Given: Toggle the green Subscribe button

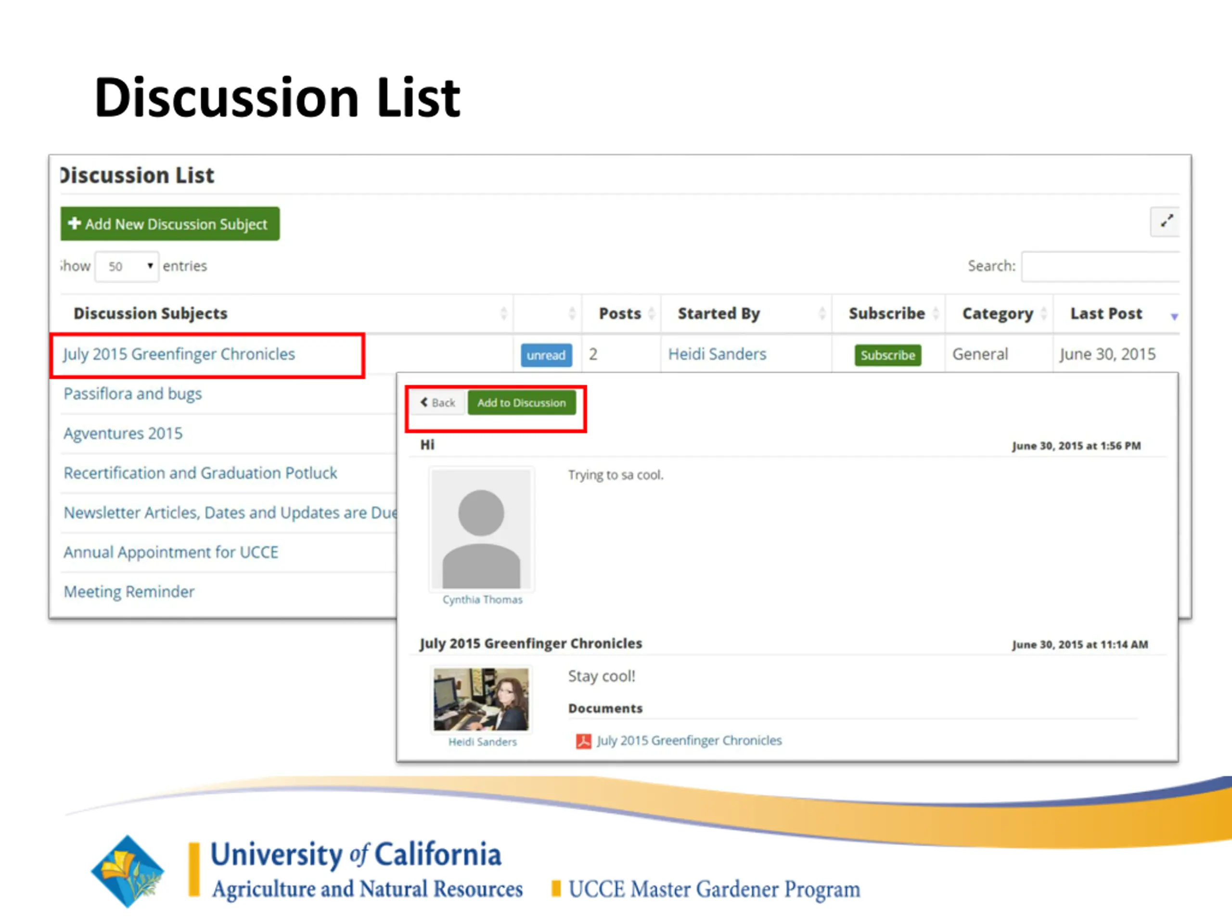Looking at the screenshot, I should (x=887, y=355).
